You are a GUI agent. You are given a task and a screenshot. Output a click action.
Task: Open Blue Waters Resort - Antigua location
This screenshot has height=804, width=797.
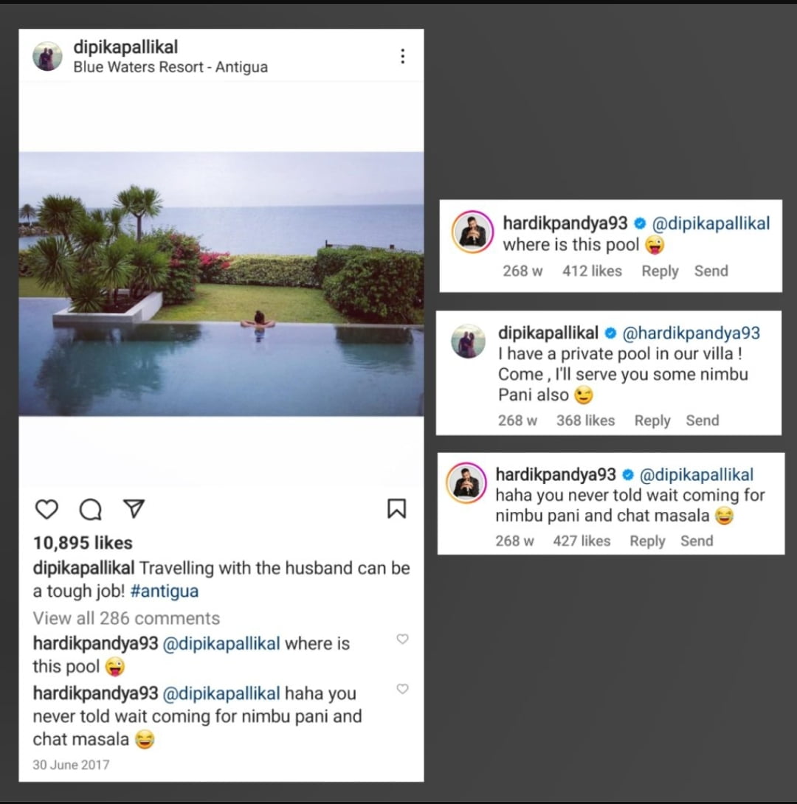click(x=170, y=67)
